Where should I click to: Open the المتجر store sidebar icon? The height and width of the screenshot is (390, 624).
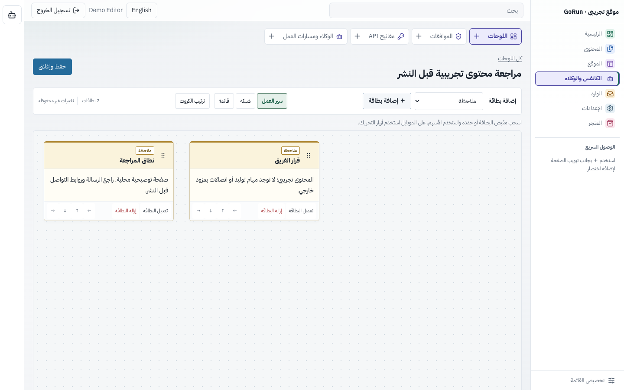point(610,123)
